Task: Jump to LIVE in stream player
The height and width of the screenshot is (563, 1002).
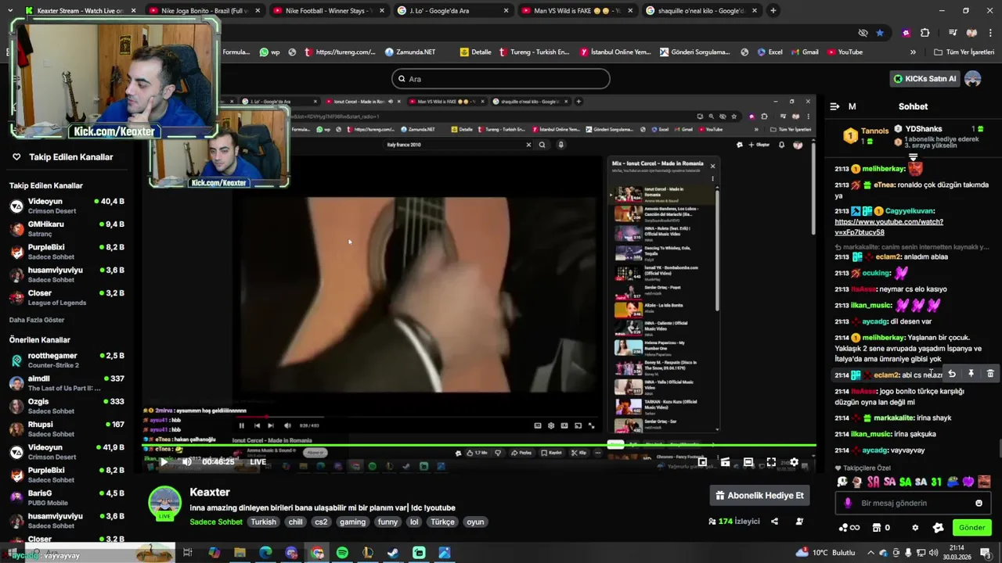Action: 258,462
